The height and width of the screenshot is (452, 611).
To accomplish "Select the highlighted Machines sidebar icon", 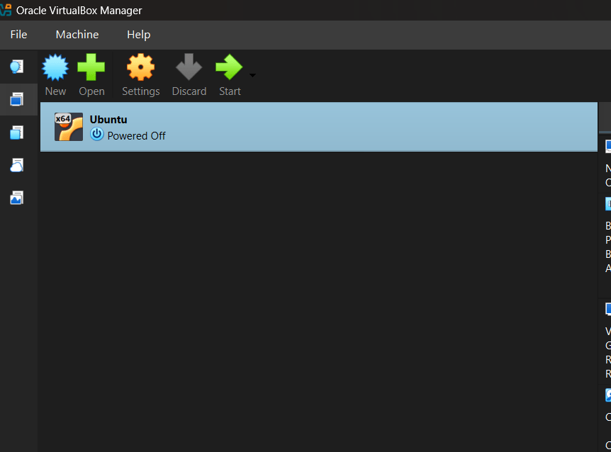I will coord(16,100).
